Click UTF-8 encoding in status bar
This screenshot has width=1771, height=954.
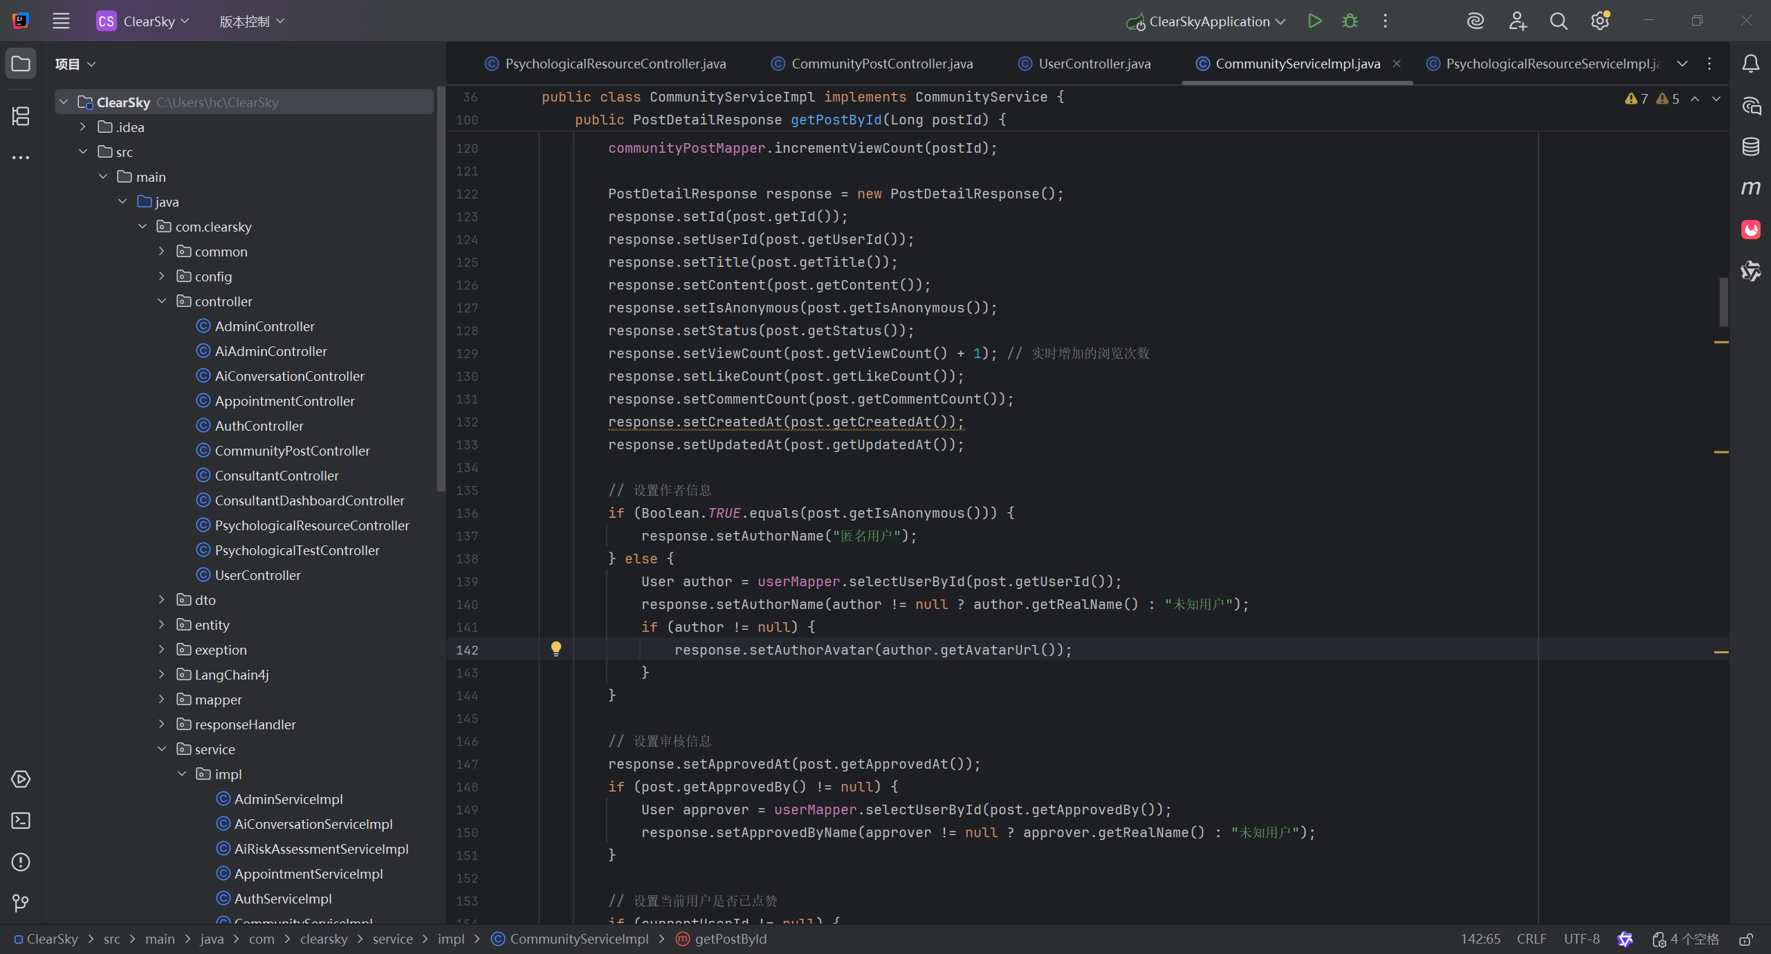[x=1581, y=939]
